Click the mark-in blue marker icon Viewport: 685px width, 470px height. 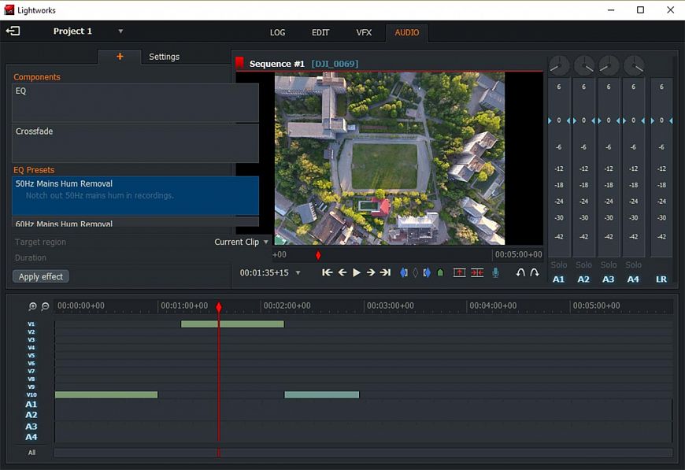tap(404, 272)
